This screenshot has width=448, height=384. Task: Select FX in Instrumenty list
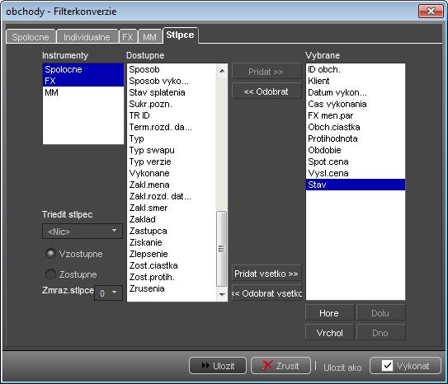[x=83, y=81]
